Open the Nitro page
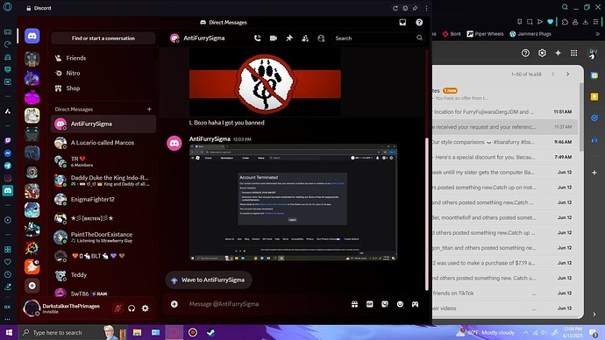The image size is (605, 340). (x=103, y=73)
